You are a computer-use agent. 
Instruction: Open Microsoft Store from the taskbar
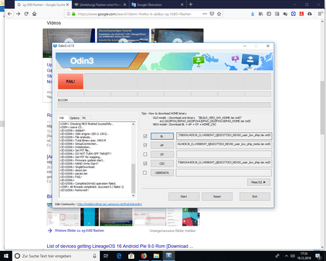pyautogui.click(x=131, y=256)
